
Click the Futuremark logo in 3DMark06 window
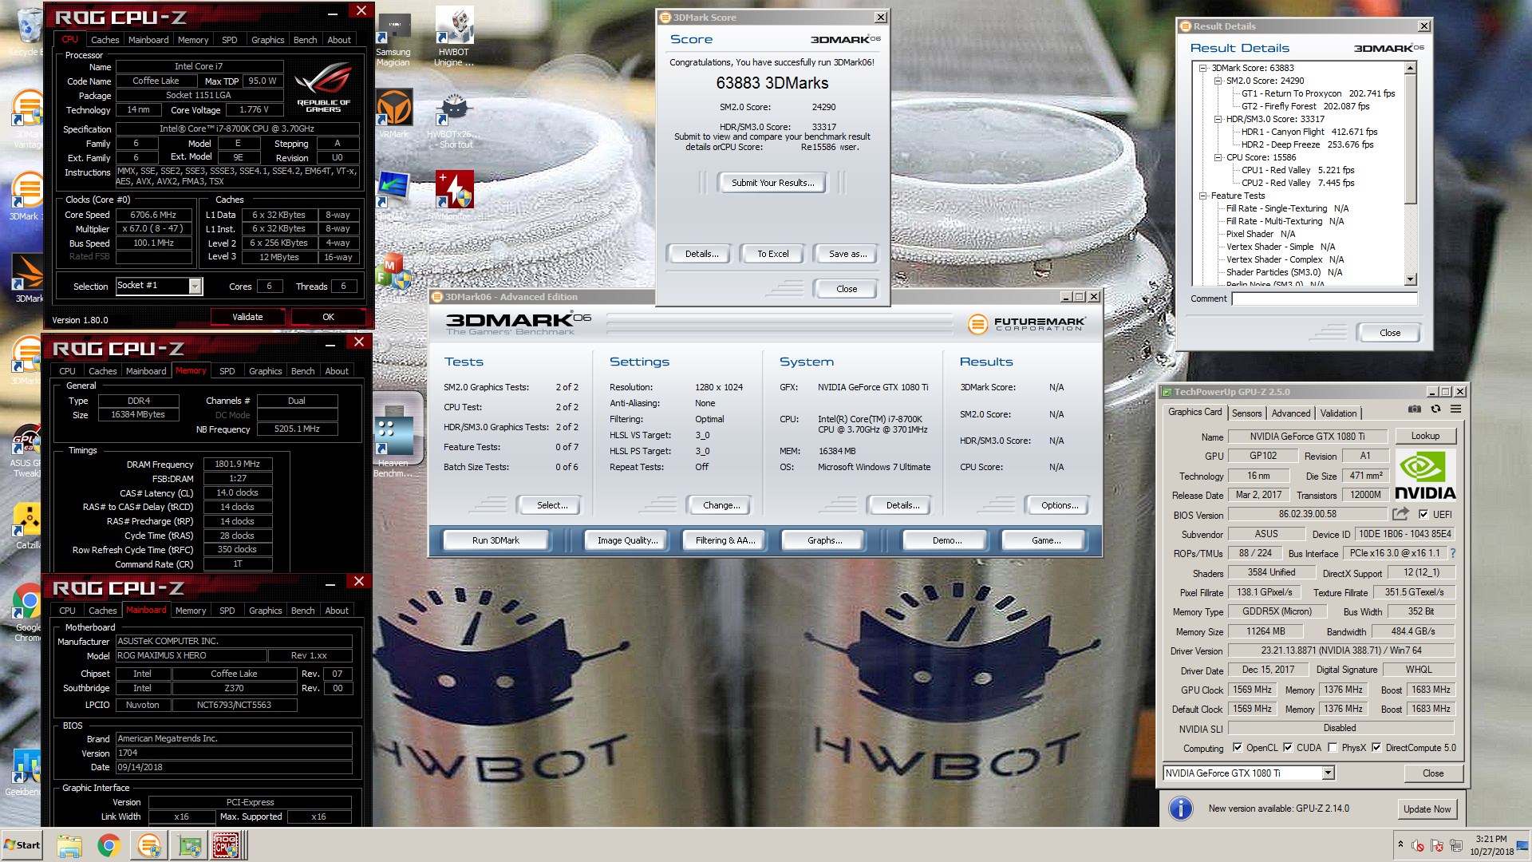pos(1026,323)
